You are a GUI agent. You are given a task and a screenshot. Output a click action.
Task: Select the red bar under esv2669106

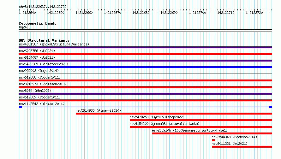click(x=212, y=133)
